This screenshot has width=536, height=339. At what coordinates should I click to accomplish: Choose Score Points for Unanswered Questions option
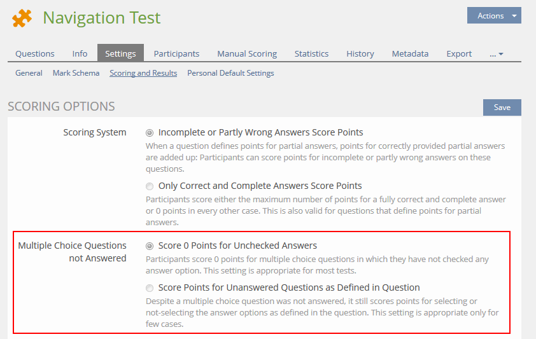pos(150,288)
